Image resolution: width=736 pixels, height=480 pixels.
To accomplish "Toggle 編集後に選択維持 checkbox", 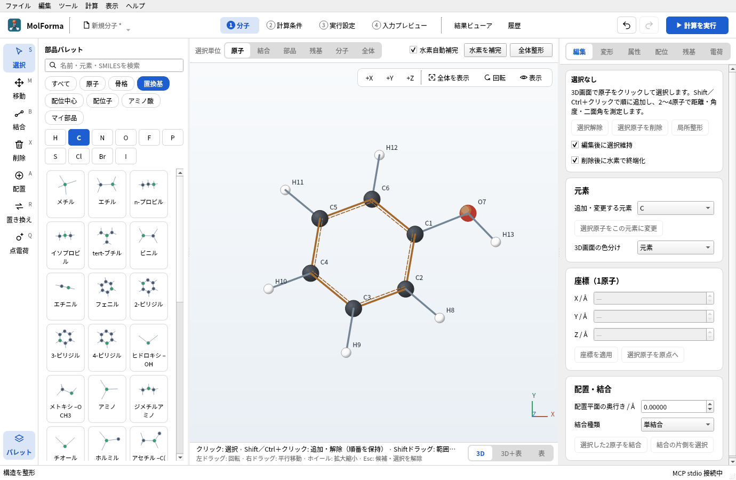I will [x=575, y=145].
